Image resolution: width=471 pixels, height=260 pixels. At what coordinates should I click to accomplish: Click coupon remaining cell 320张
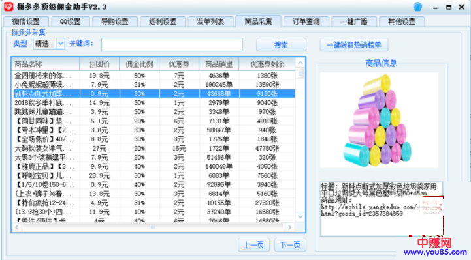[267, 157]
